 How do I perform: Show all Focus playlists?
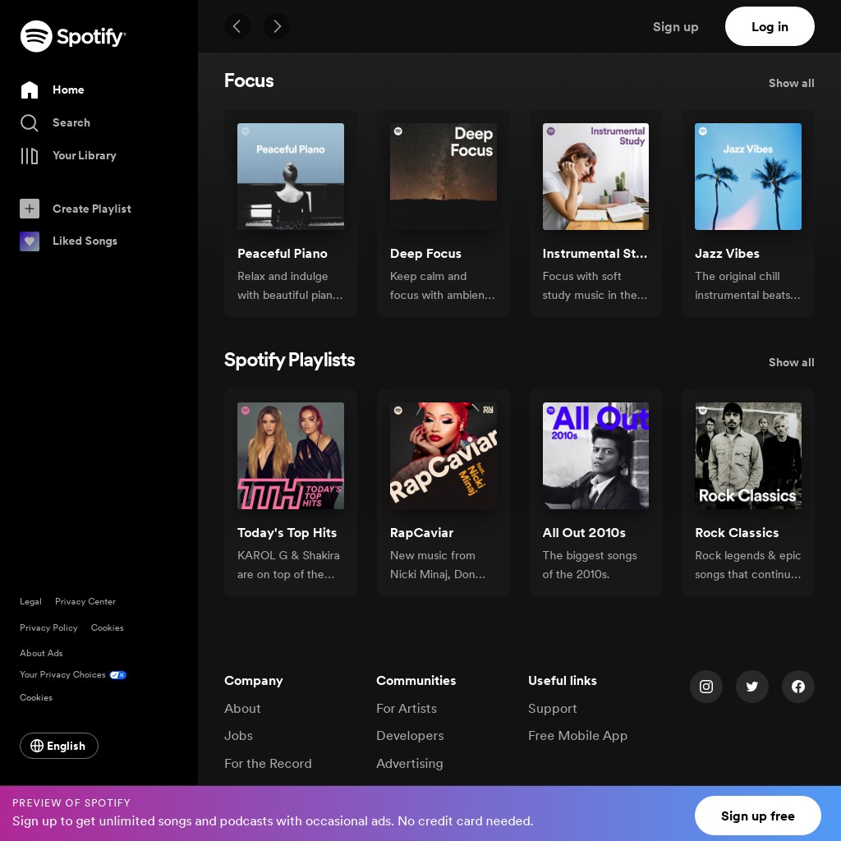click(791, 83)
